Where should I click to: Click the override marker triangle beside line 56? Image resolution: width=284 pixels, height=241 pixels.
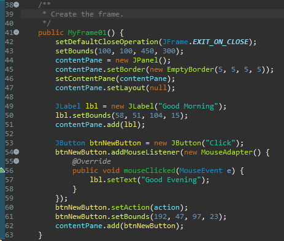click(x=2, y=170)
